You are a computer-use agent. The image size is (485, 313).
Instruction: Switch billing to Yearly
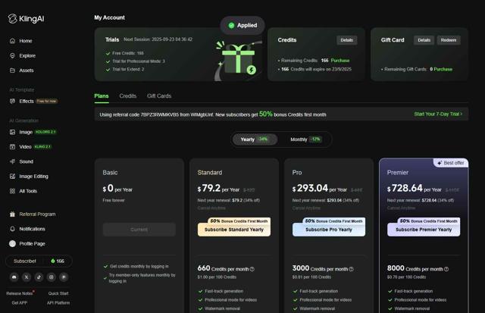pyautogui.click(x=255, y=139)
